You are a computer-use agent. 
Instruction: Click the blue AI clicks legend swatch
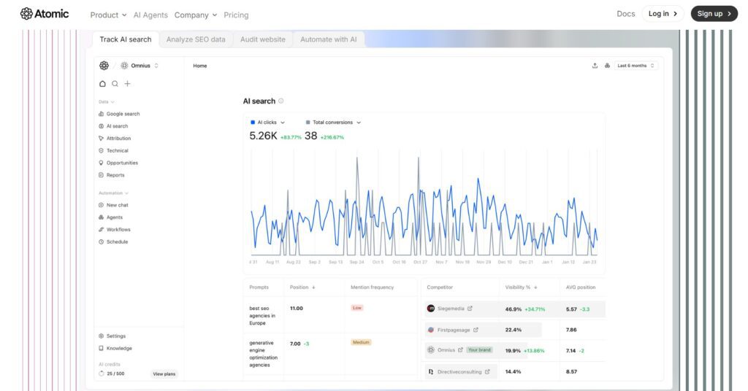[253, 123]
